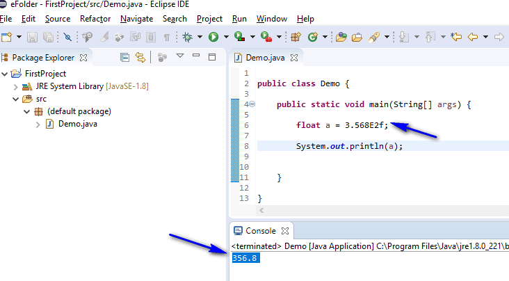Toggle Link with Editor in Package Explorer

tap(140, 58)
